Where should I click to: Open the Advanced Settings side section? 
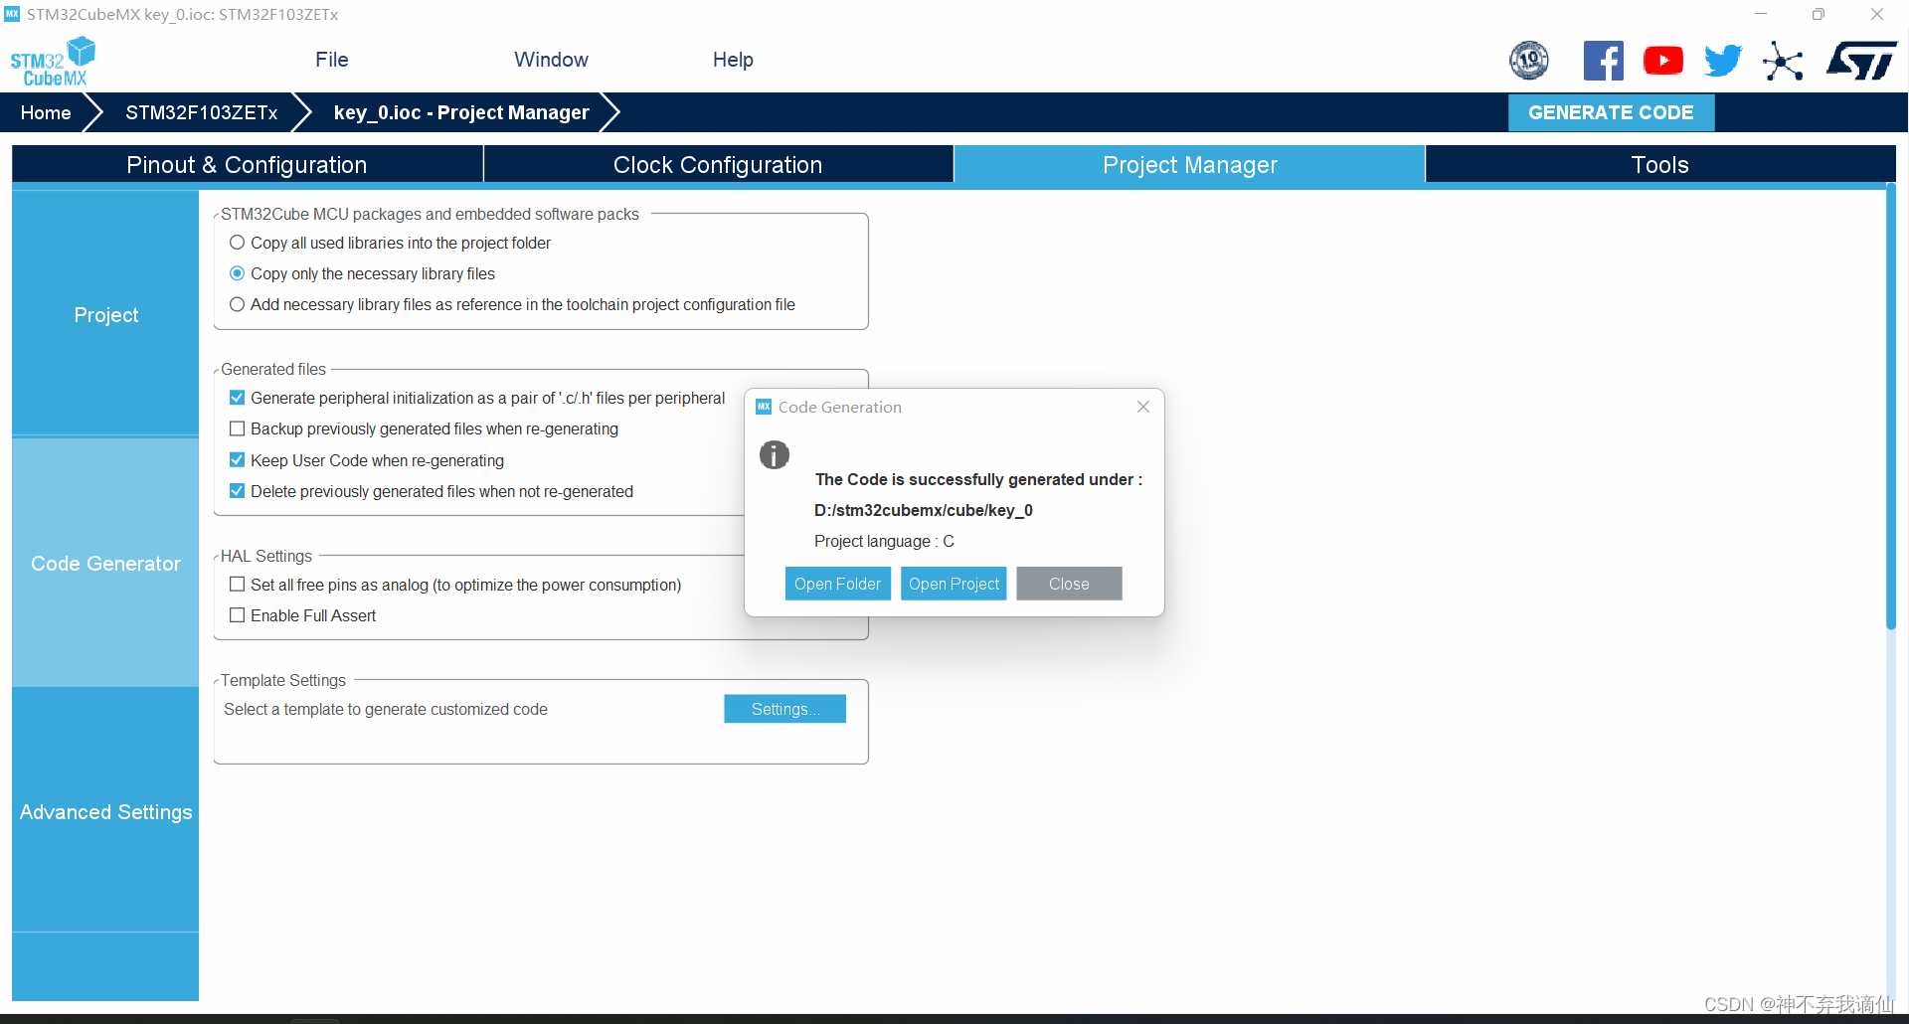click(x=105, y=811)
